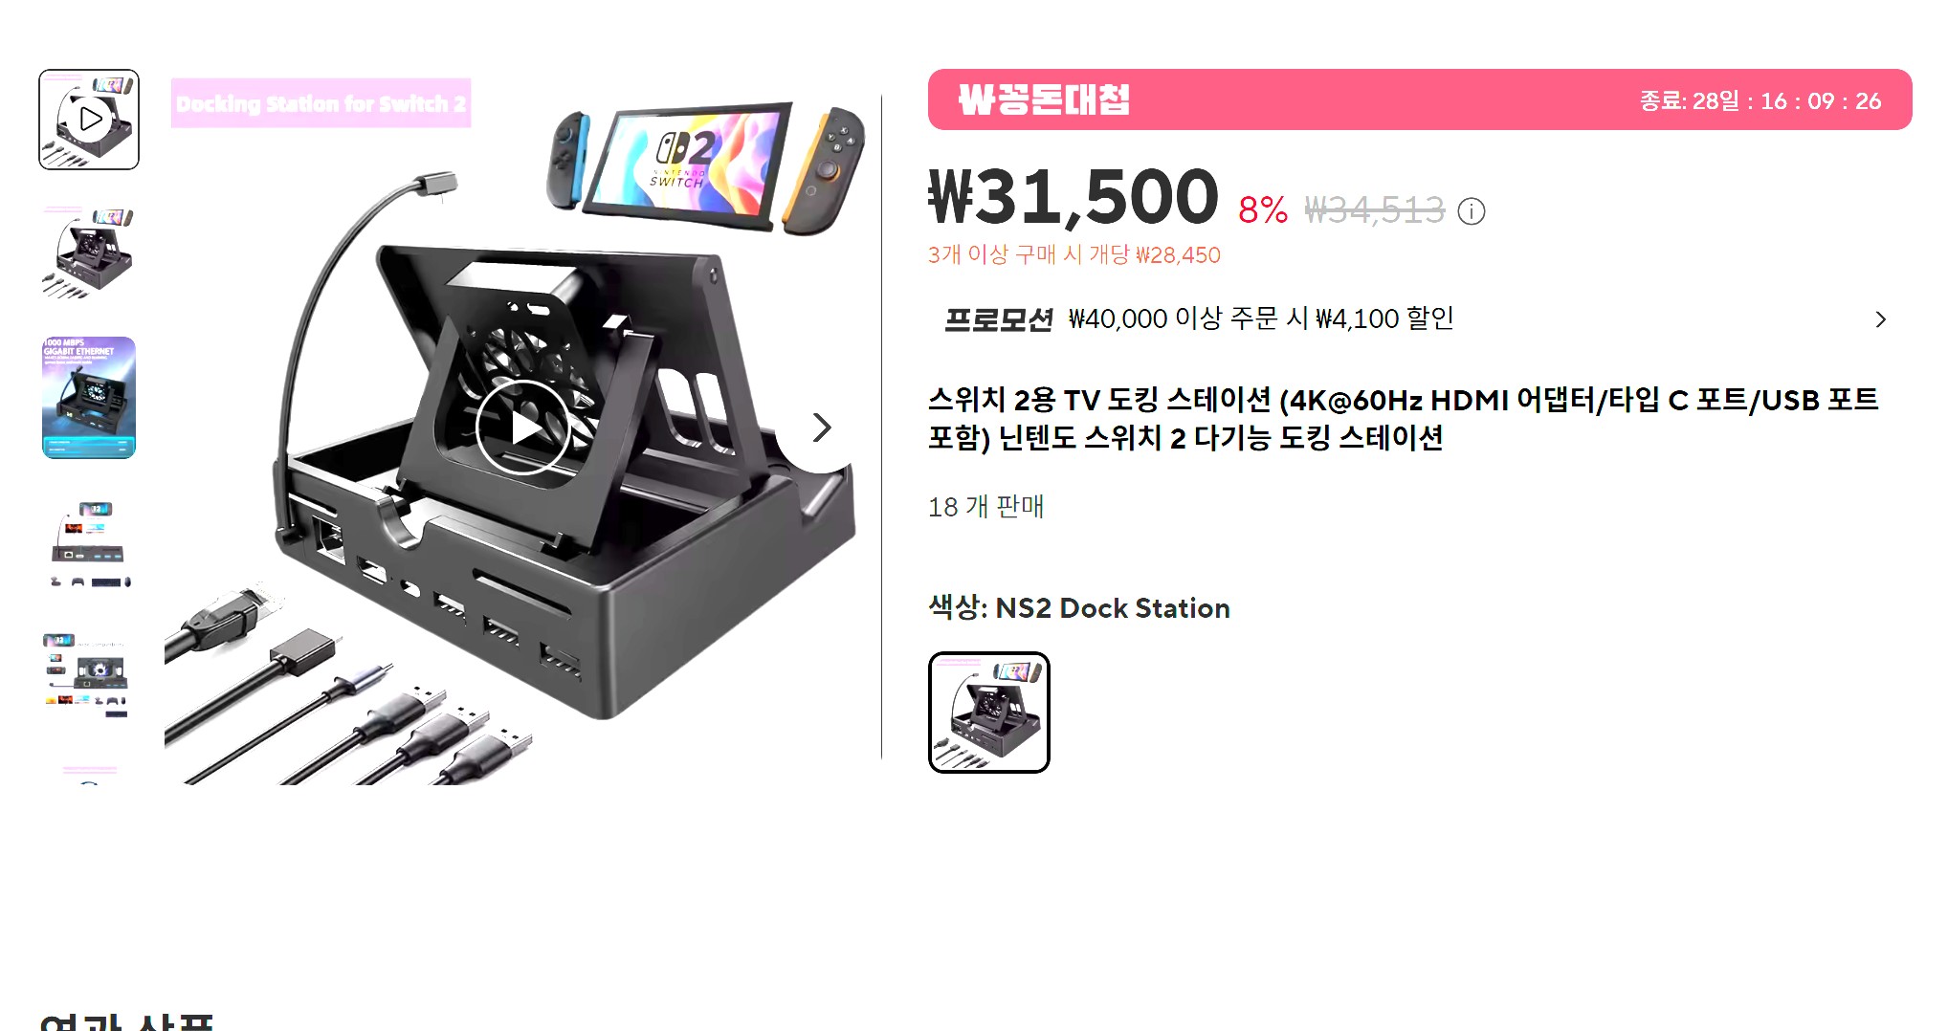Click the partially visible sixth thumbnail
The image size is (1948, 1031).
tap(89, 774)
